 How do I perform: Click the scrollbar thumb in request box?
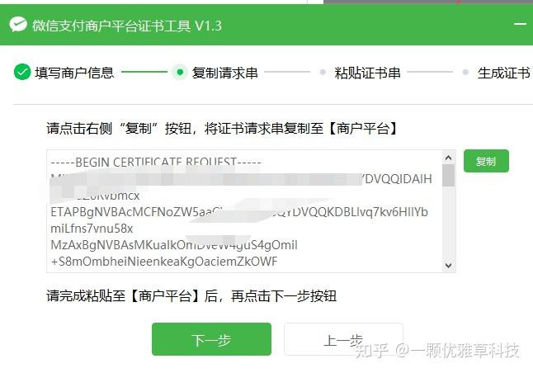448,176
